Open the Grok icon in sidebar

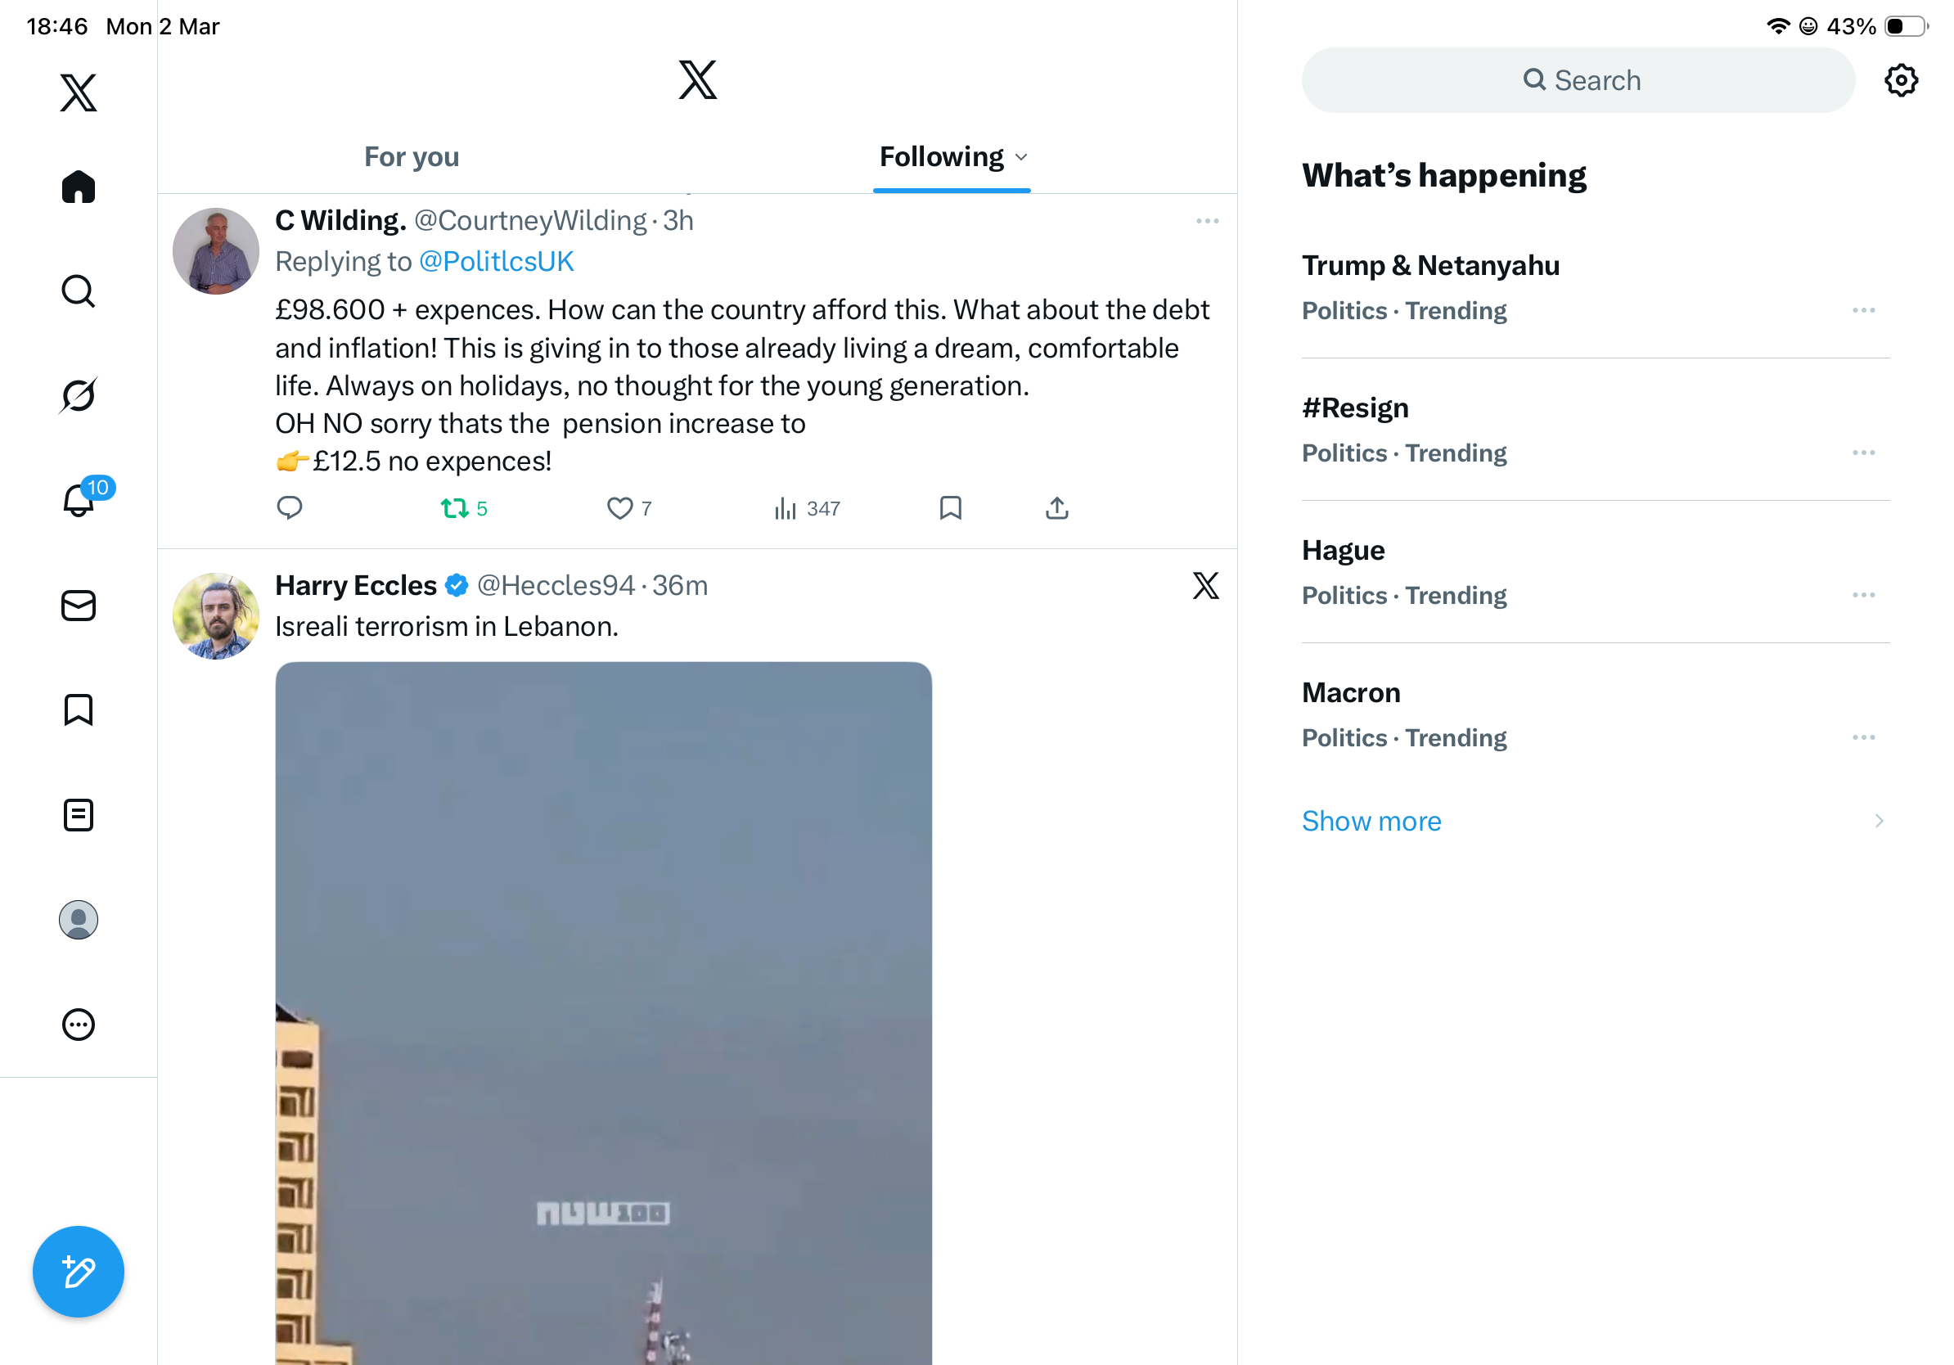pos(79,396)
